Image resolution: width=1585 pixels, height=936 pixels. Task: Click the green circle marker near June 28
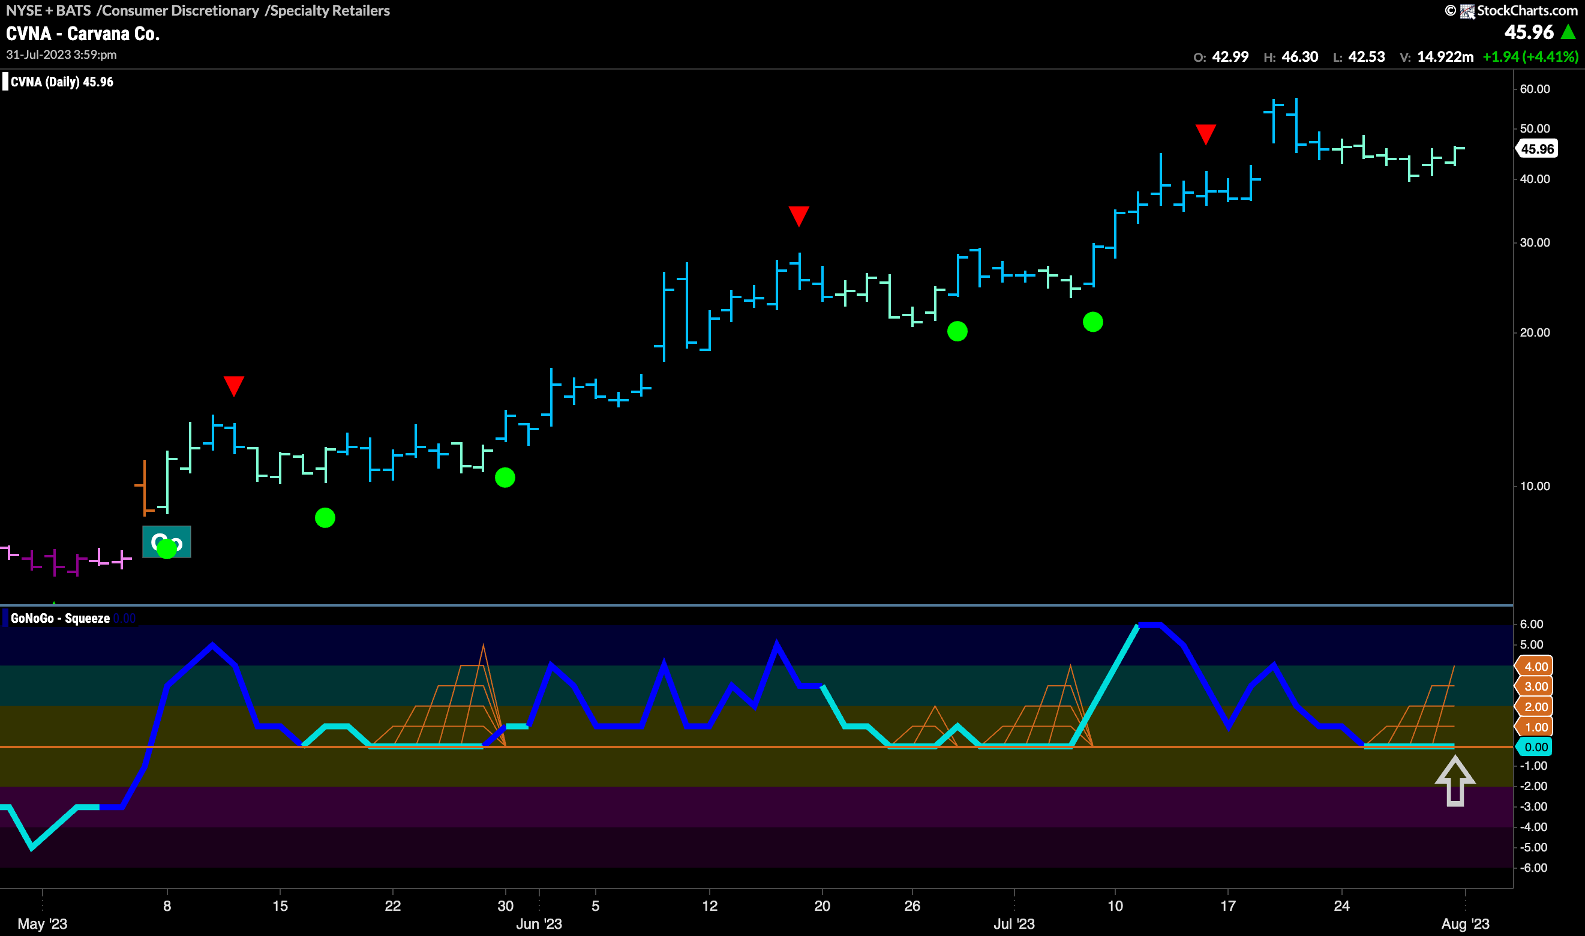(957, 331)
